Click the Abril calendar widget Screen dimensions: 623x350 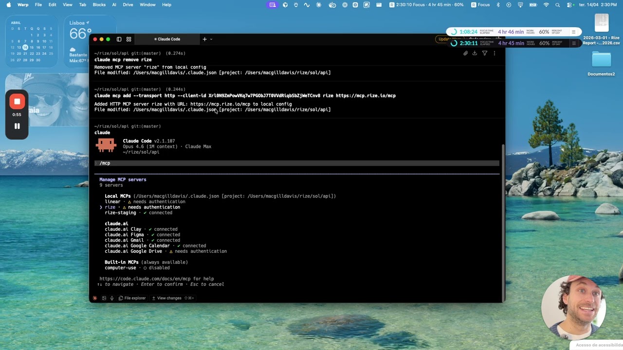point(32,41)
